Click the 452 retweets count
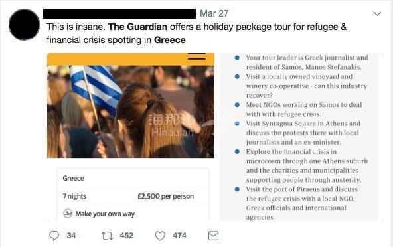Viewport: 393px width, 247px height. [x=127, y=236]
